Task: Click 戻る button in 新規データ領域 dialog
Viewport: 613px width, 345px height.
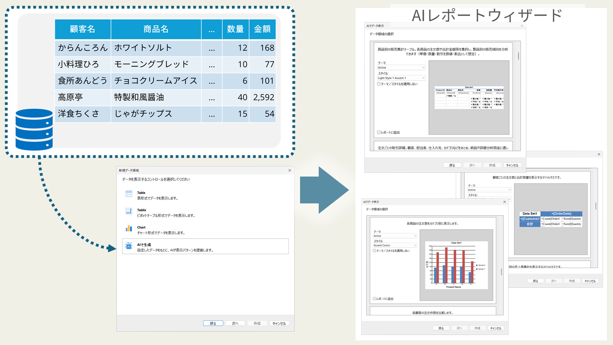Action: click(x=213, y=323)
